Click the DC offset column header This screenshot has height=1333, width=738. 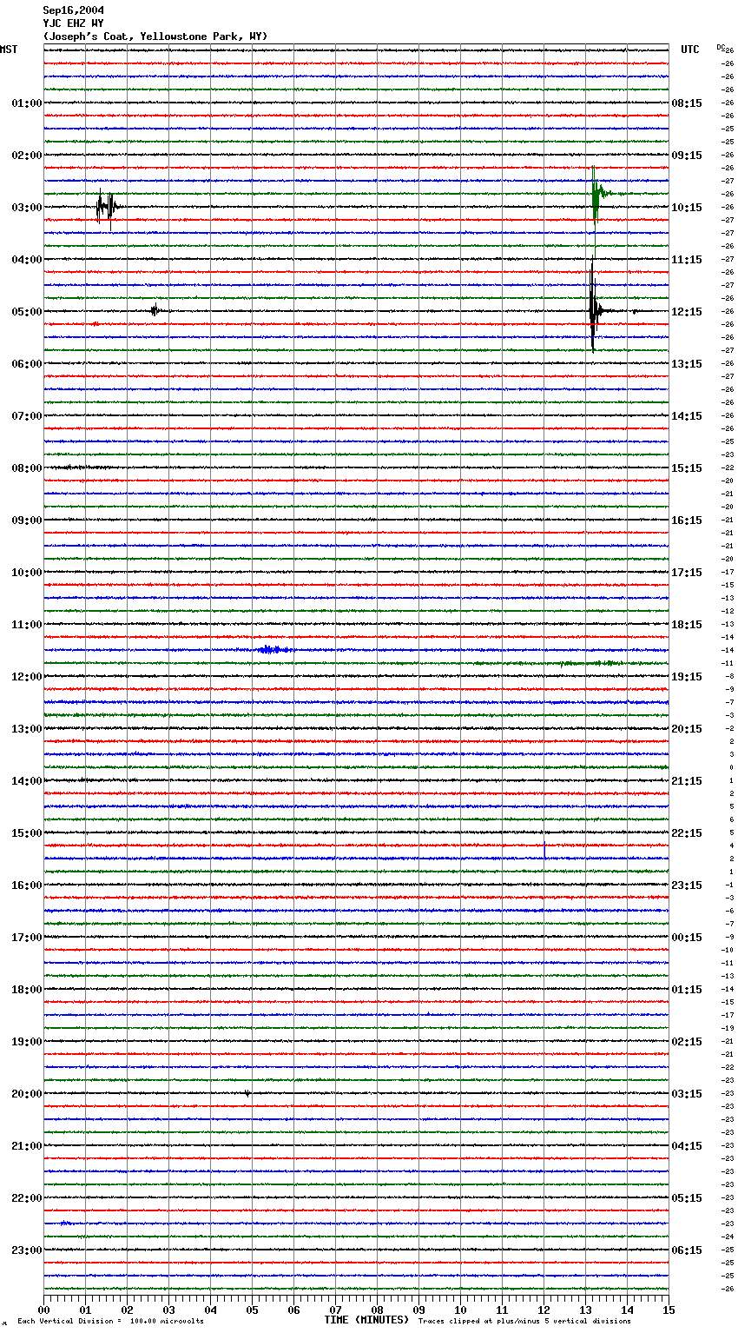(x=721, y=47)
